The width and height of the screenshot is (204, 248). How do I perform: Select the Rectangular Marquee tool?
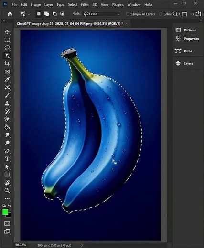[7, 40]
